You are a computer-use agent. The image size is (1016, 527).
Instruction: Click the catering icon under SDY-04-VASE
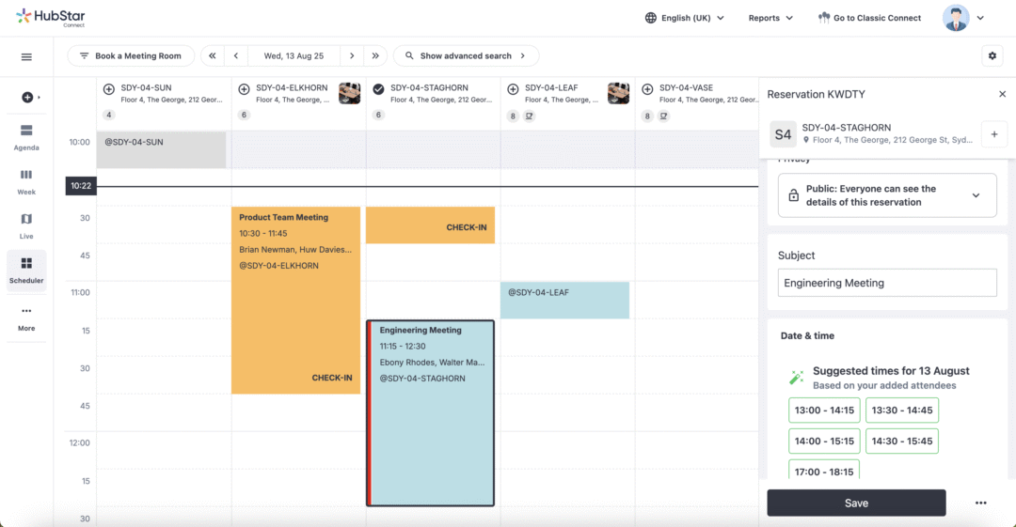coord(663,116)
